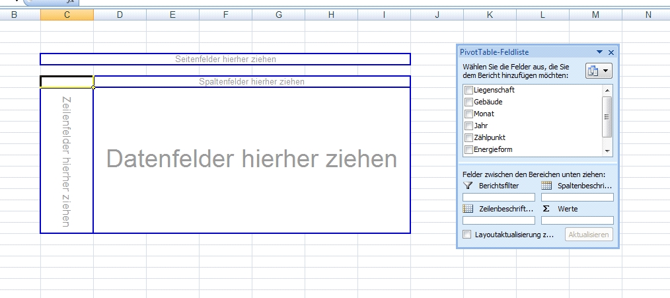Screen dimensions: 670x298
Task: Close the PivotTable-Feldliste pane
Action: (x=611, y=52)
